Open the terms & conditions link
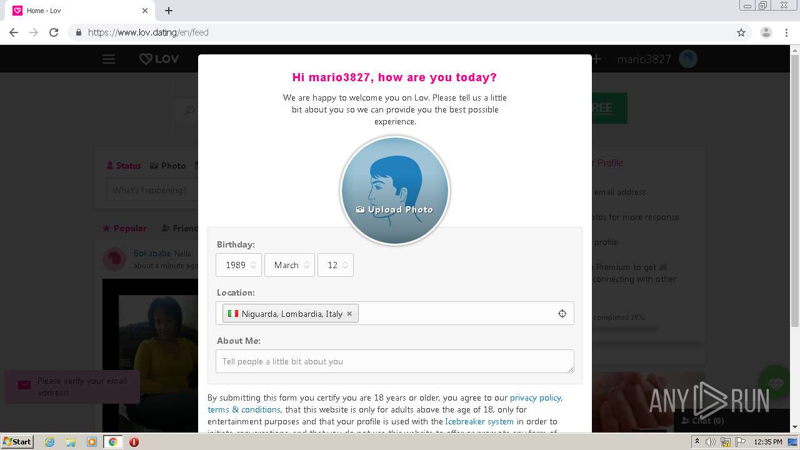The image size is (800, 450). click(x=244, y=409)
